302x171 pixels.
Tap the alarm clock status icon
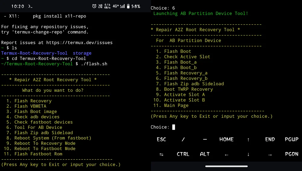[94, 6]
